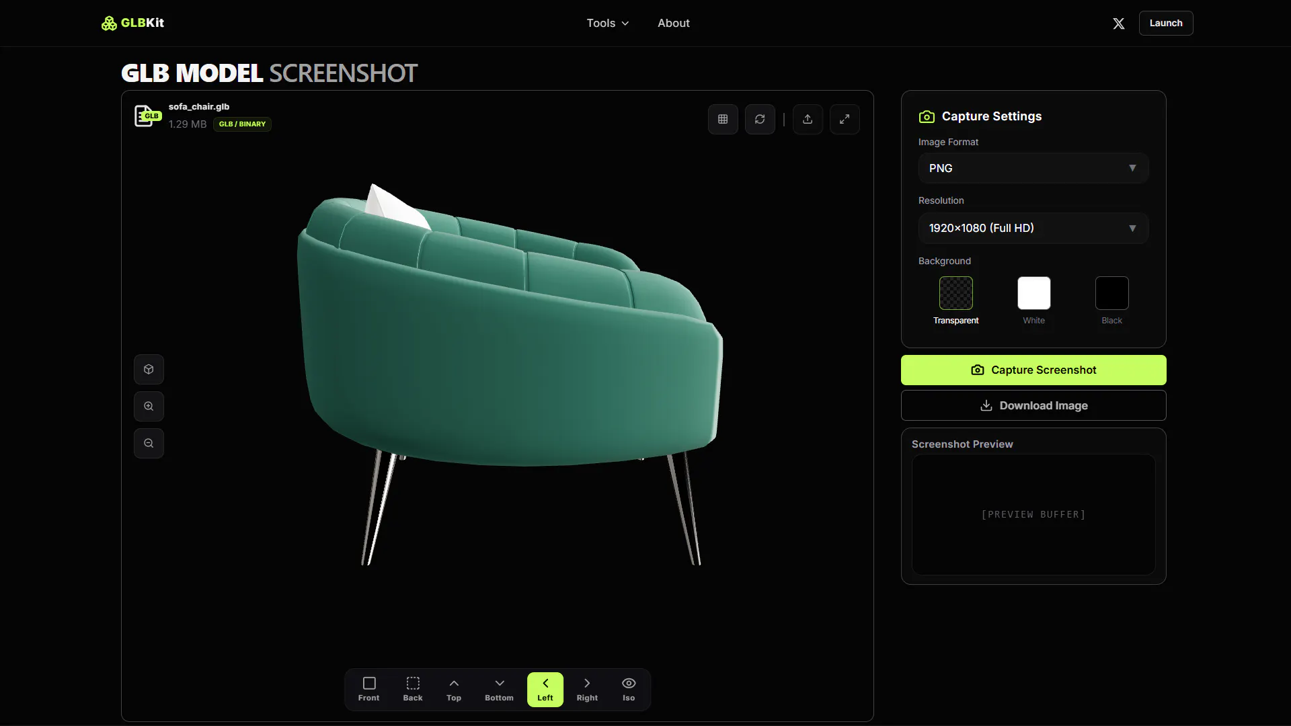Switch to the Bottom camera view

499,689
